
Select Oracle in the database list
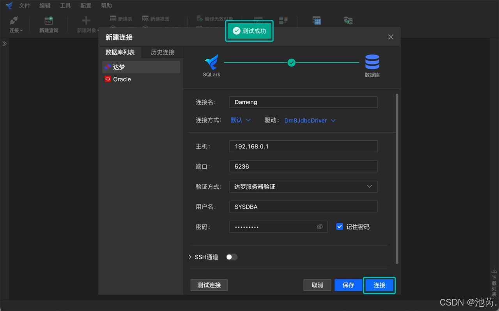tap(141, 79)
